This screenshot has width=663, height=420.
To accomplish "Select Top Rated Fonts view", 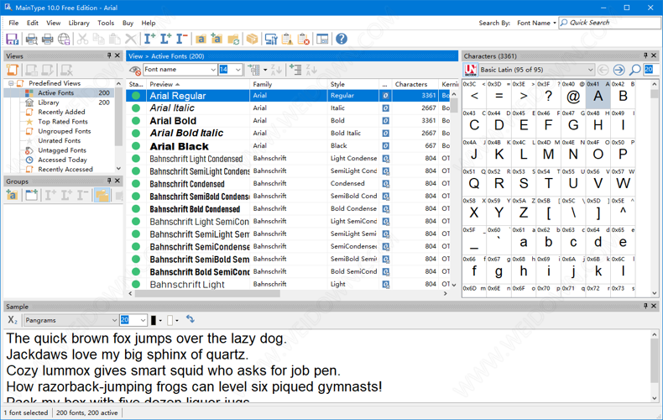I will click(x=63, y=122).
